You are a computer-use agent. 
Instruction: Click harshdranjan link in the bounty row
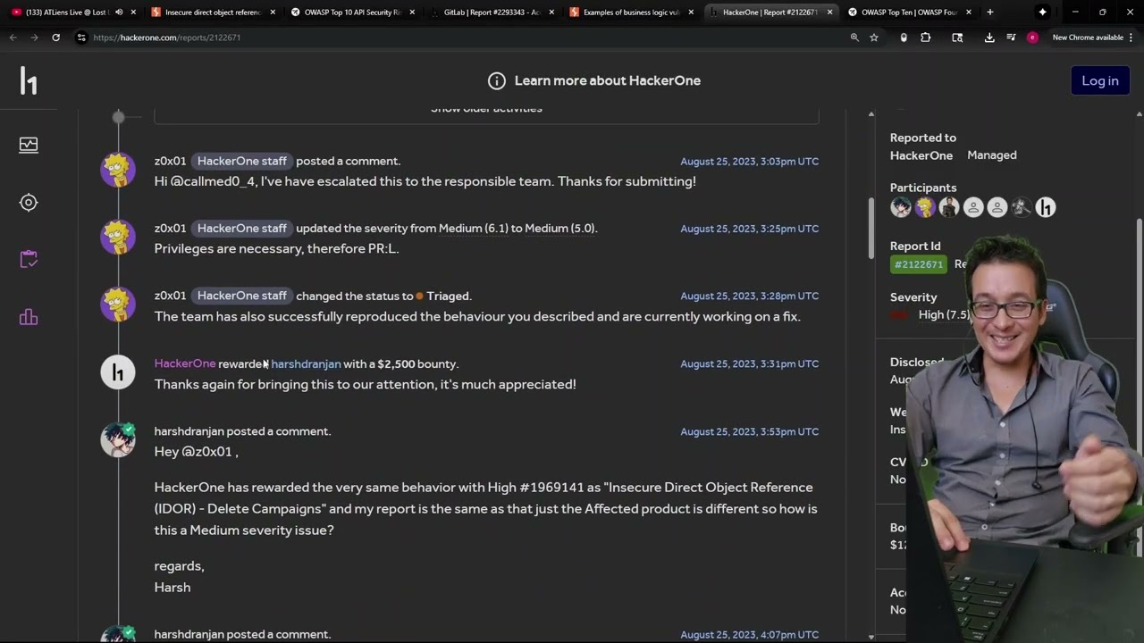pyautogui.click(x=306, y=364)
